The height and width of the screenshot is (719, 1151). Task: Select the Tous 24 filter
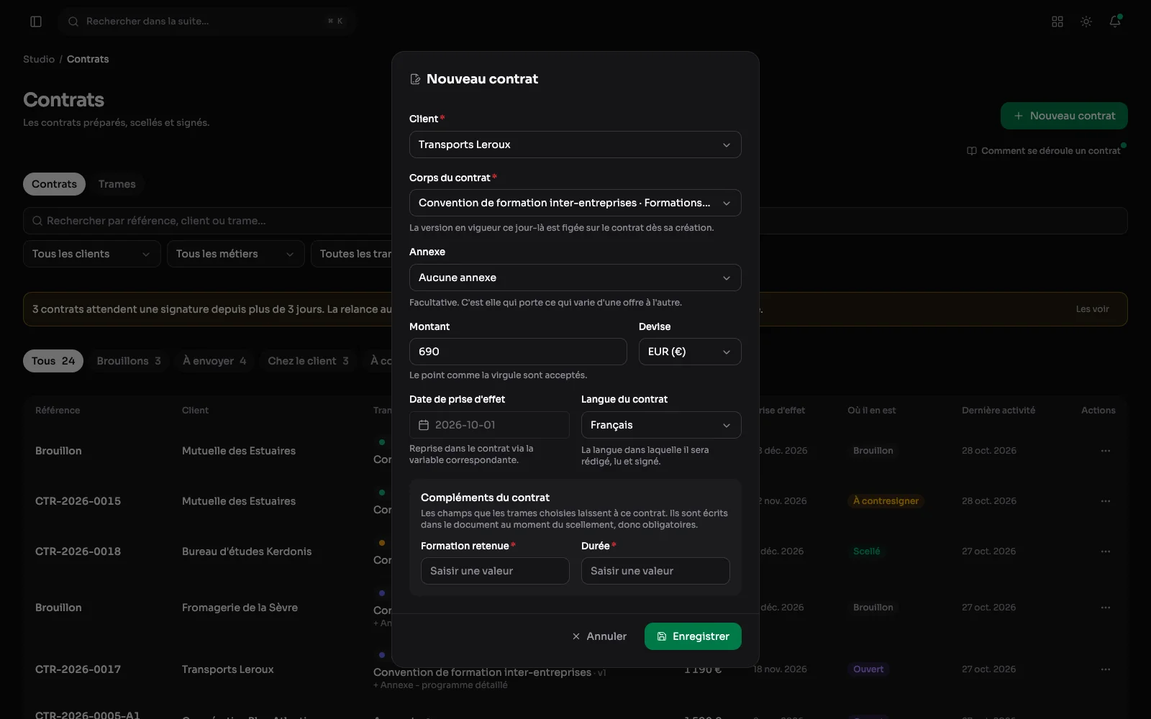point(53,361)
